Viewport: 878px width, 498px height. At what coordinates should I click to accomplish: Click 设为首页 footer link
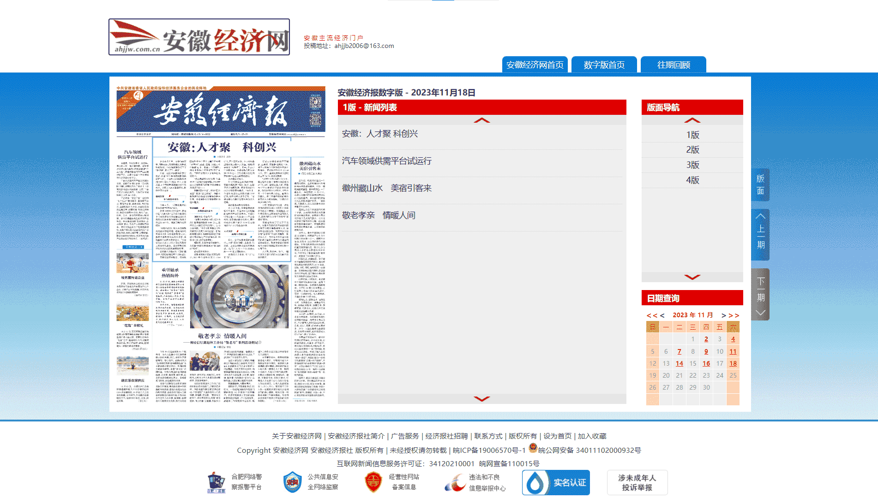(557, 436)
